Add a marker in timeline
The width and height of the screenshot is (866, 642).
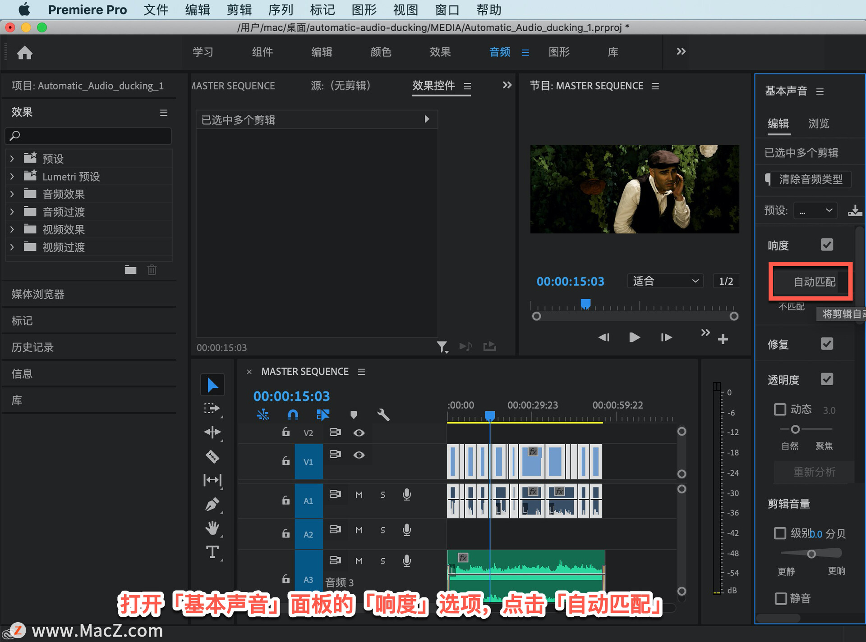354,414
